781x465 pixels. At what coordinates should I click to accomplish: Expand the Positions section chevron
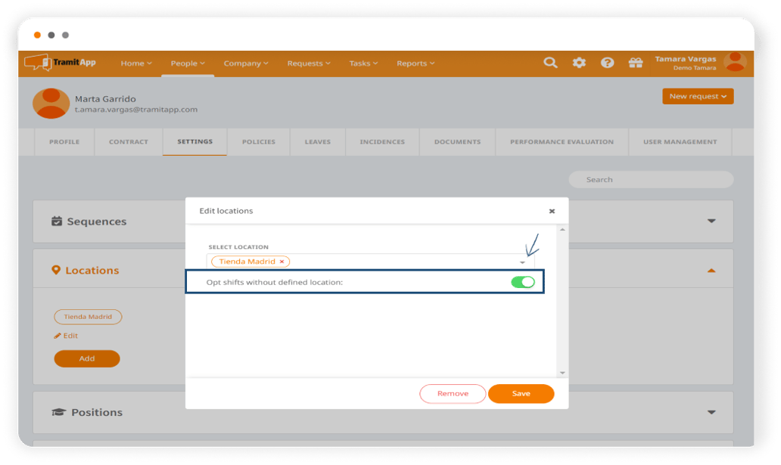tap(711, 412)
